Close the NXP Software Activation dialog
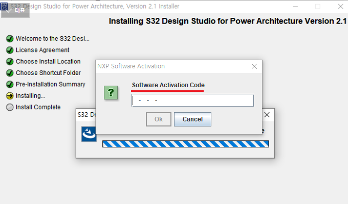Image resolution: width=348 pixels, height=204 pixels. pos(254,66)
